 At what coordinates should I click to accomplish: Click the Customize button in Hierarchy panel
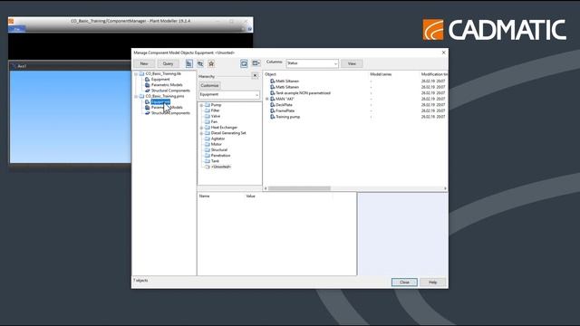(x=209, y=85)
